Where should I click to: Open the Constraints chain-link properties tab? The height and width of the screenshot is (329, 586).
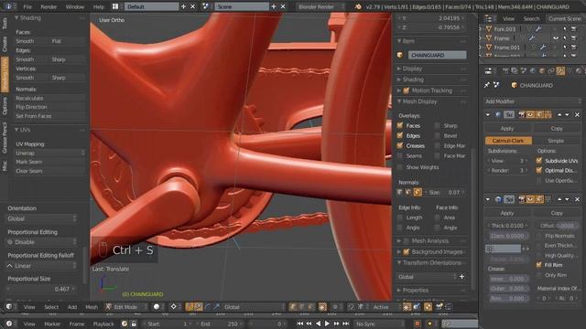[x=551, y=70]
